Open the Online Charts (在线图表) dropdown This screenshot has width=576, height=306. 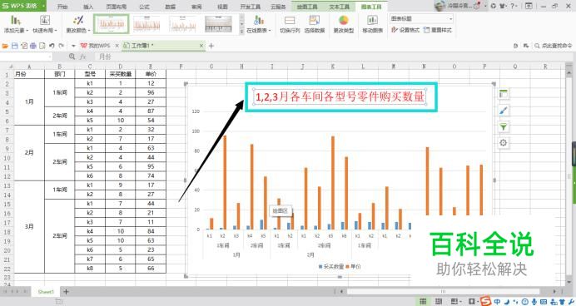pyautogui.click(x=259, y=24)
